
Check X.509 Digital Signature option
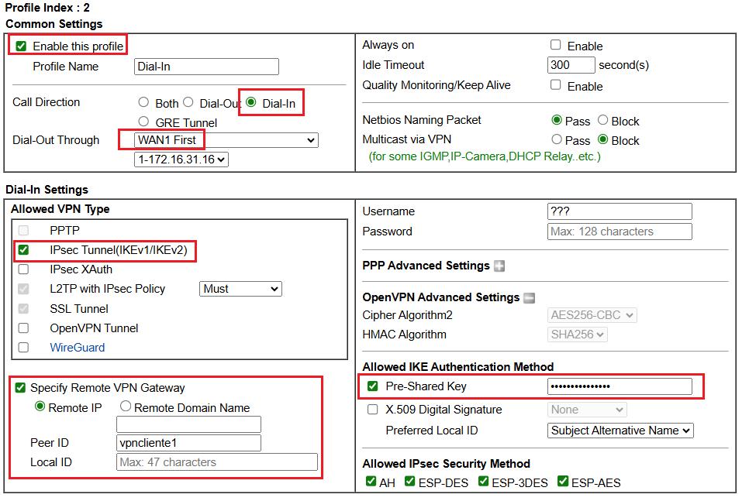tap(373, 410)
